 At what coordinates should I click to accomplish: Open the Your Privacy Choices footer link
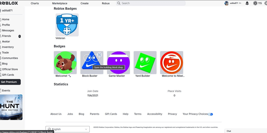click(195, 114)
